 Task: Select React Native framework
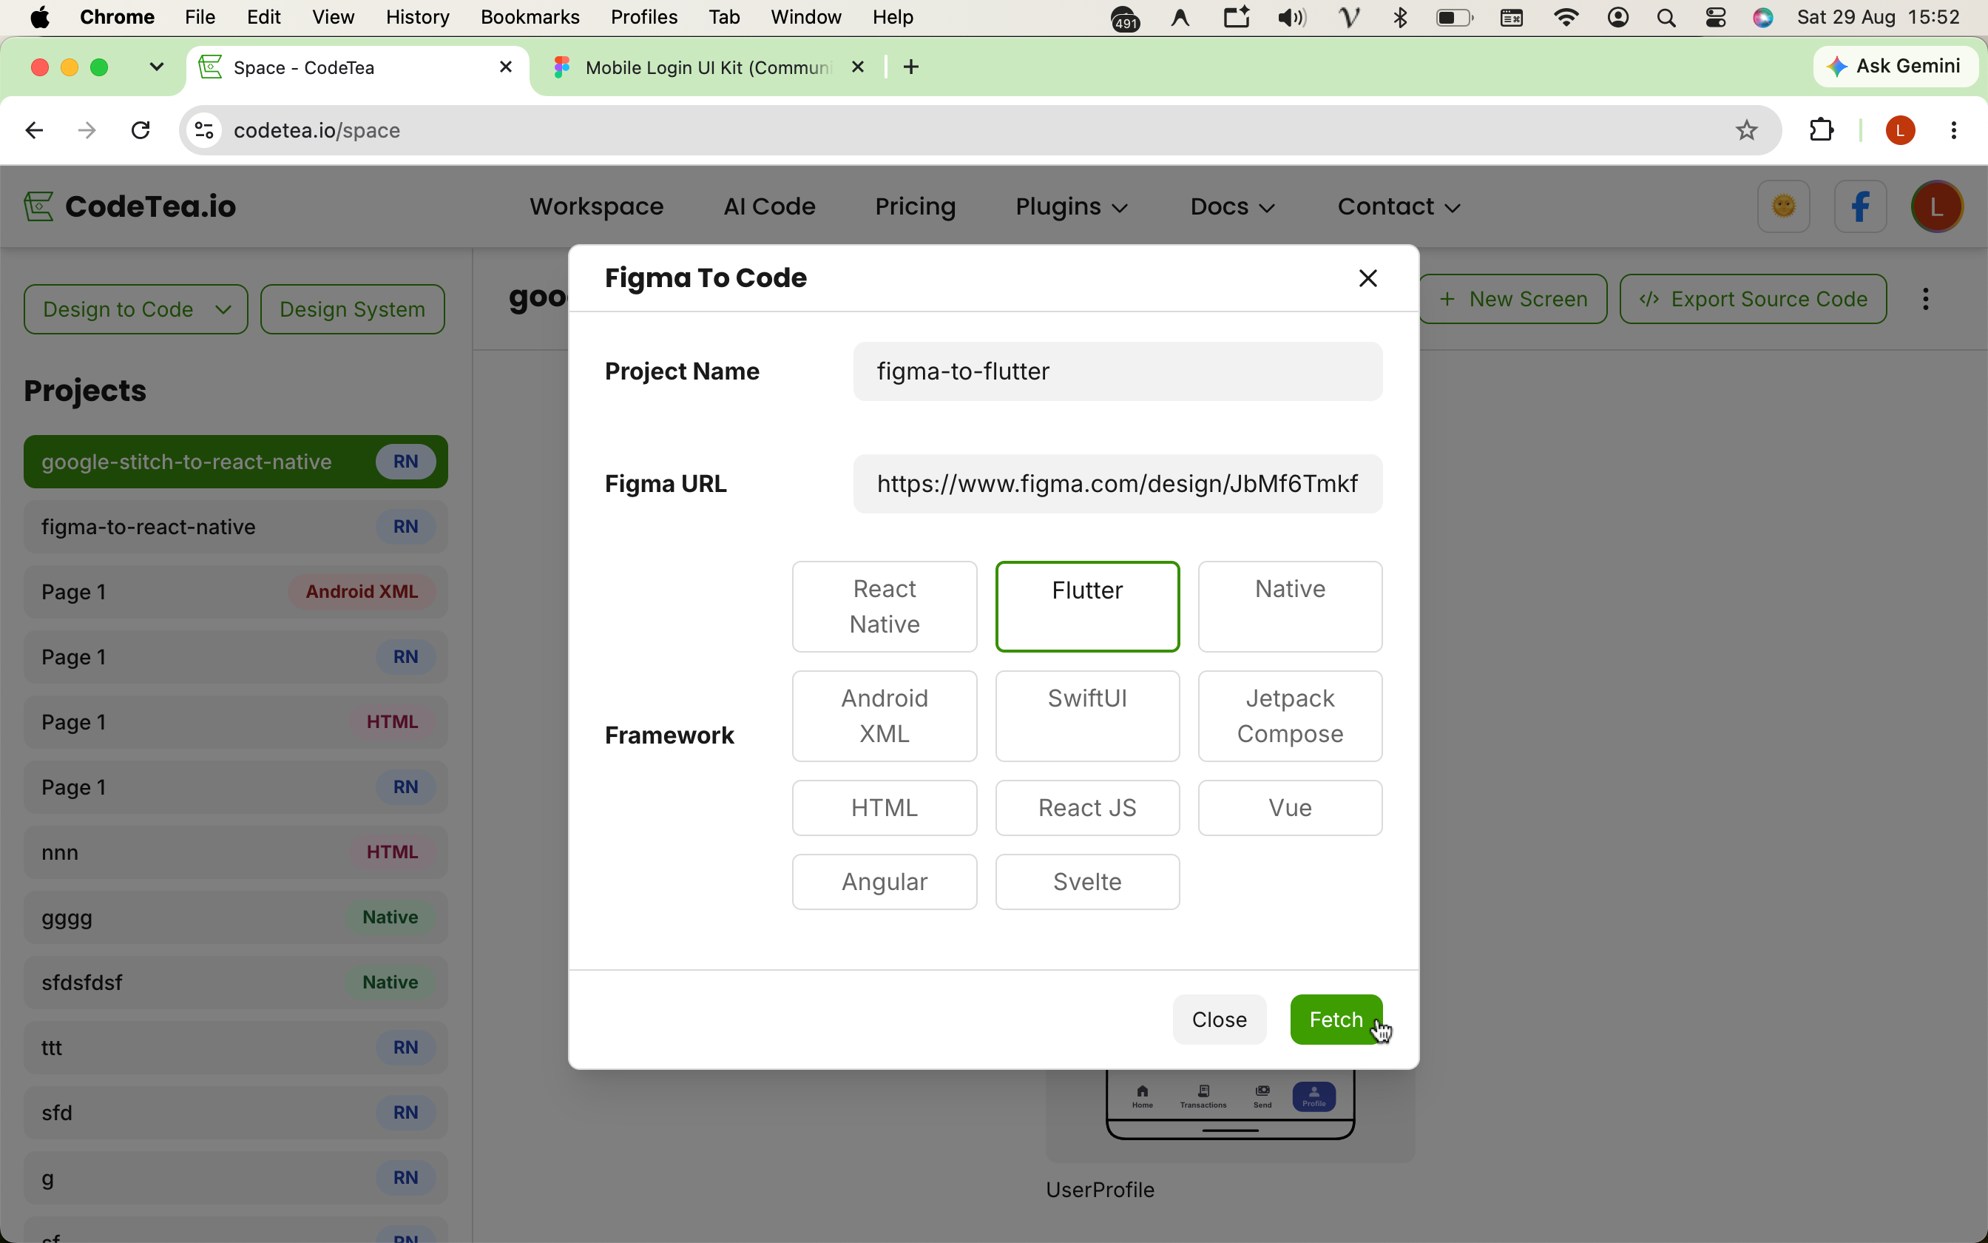pyautogui.click(x=884, y=607)
